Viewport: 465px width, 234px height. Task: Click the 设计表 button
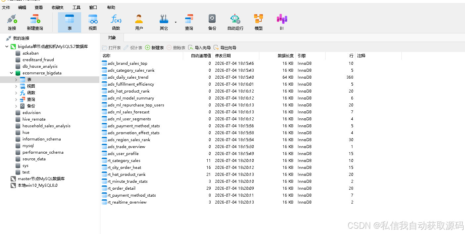click(133, 48)
